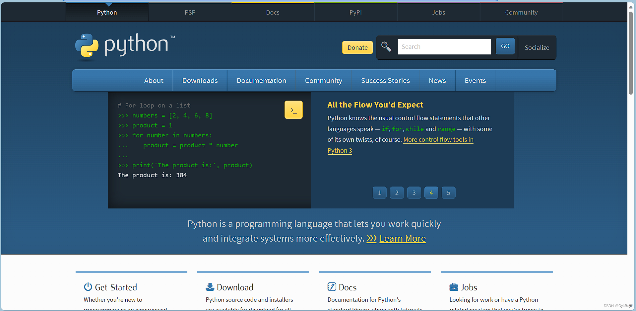Click the scrollbar down arrow
Screen dimensions: 636x311
(631, 306)
